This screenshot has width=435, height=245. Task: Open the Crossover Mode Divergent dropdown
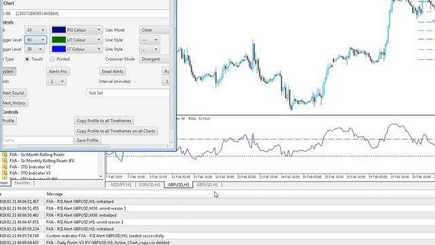coord(154,59)
